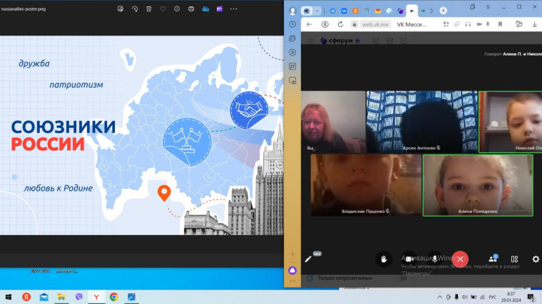Switch to the Telegram browser tab
Image resolution: width=542 pixels, height=304 pixels.
pos(332,11)
